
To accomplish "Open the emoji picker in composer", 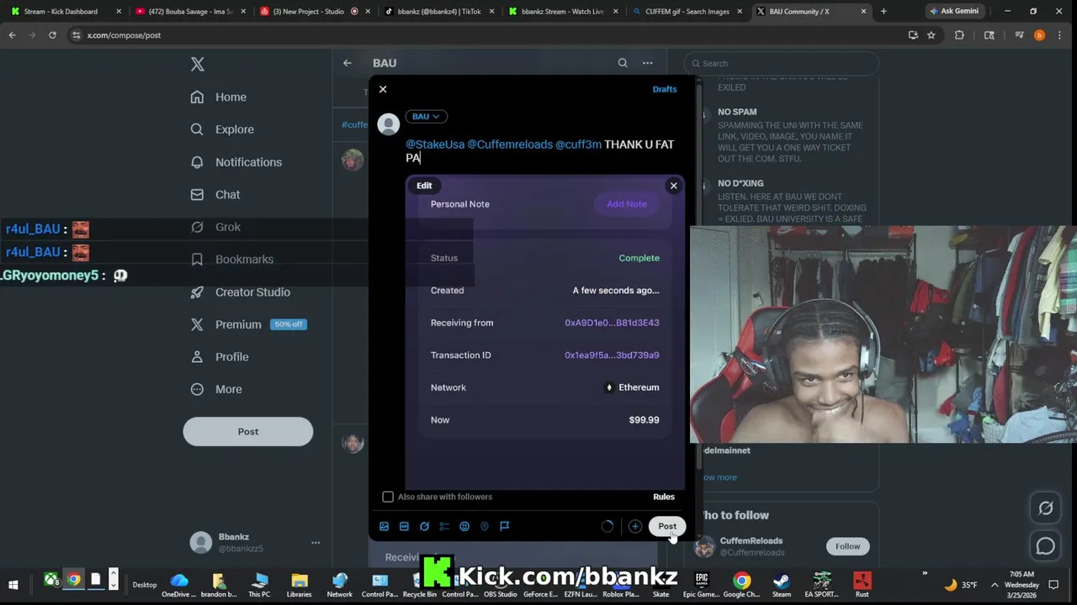I will click(x=464, y=526).
